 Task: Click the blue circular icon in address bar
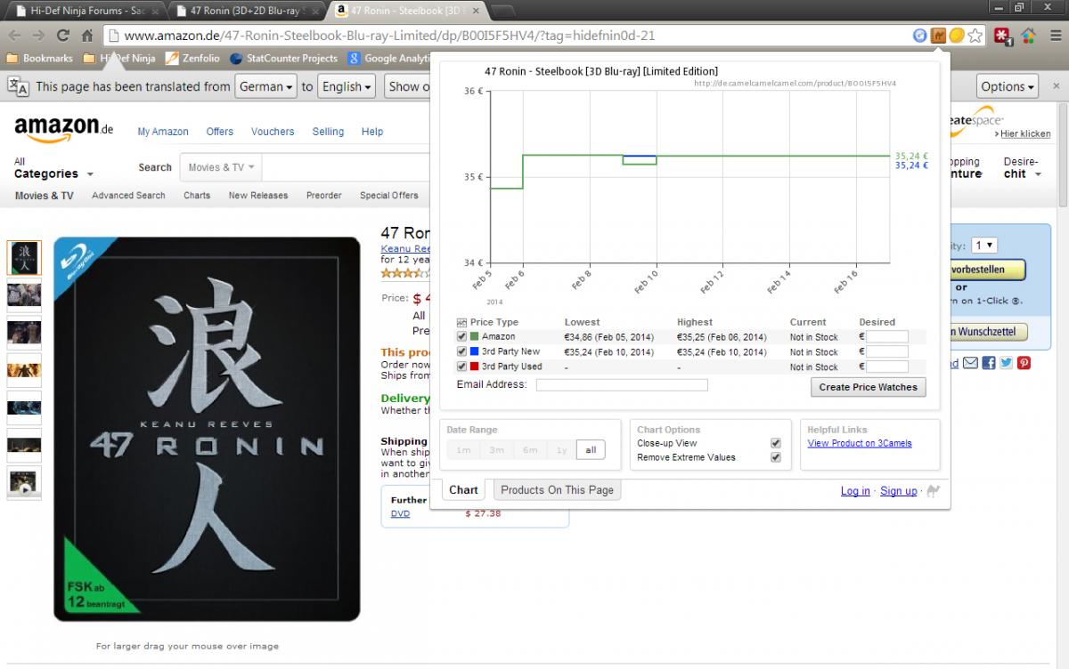[920, 36]
